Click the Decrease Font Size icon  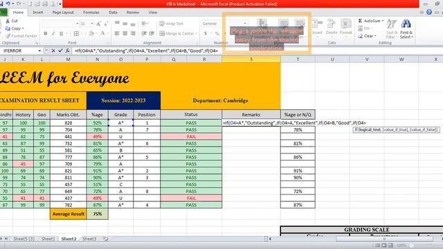click(106, 24)
